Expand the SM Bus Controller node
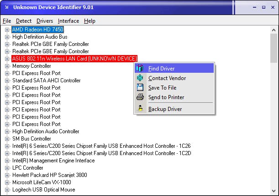Viewport: 279px width, 196px height. pos(7,139)
